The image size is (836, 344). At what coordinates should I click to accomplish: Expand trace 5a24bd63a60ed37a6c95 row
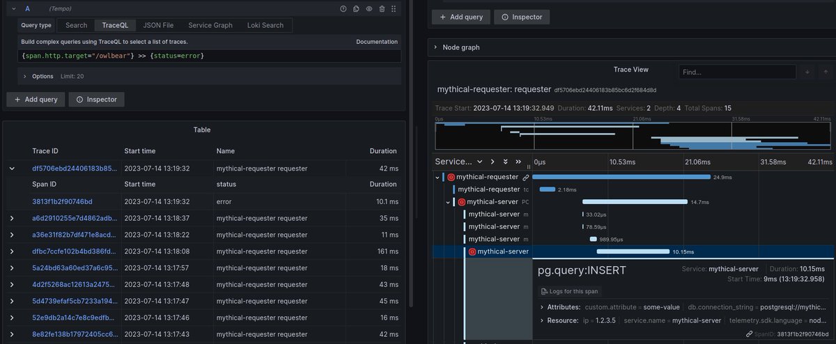tap(12, 268)
